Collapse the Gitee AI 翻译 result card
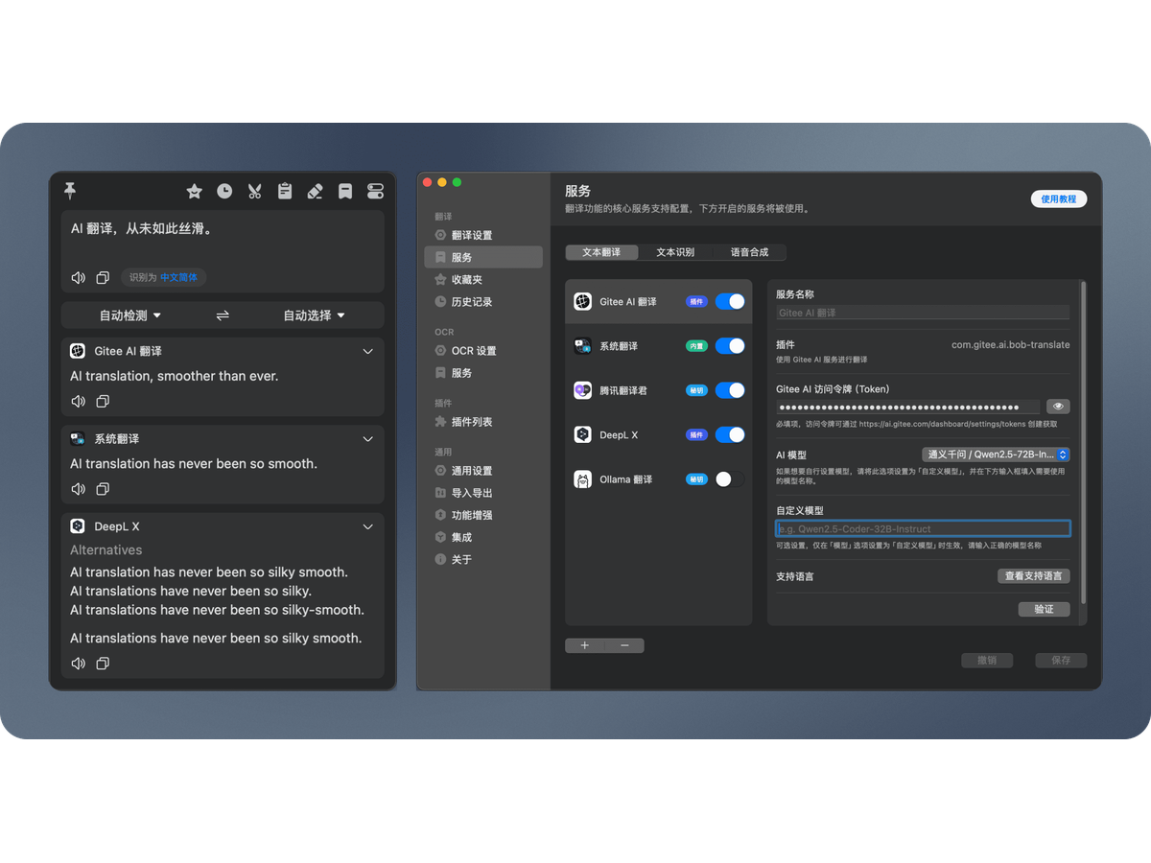Screen dimensions: 1151x863 click(x=367, y=352)
